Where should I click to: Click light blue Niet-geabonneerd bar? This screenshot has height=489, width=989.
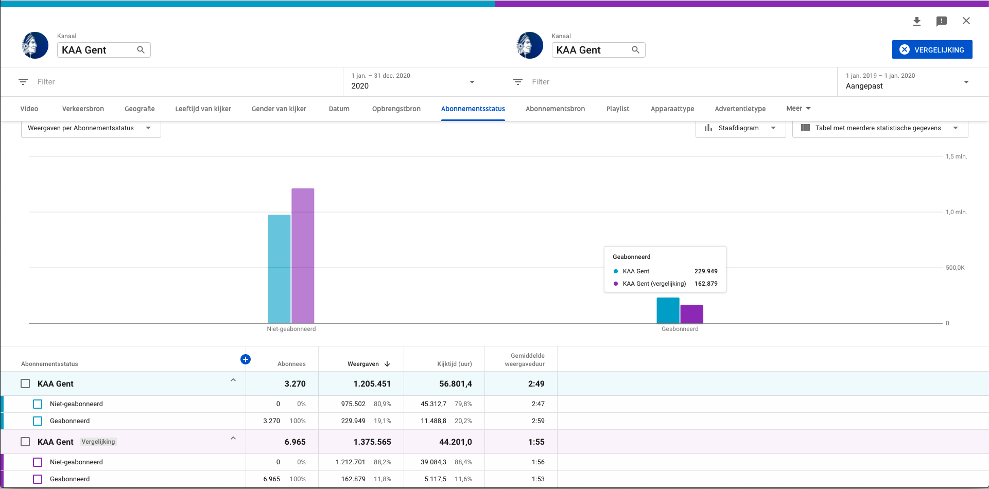pos(279,269)
